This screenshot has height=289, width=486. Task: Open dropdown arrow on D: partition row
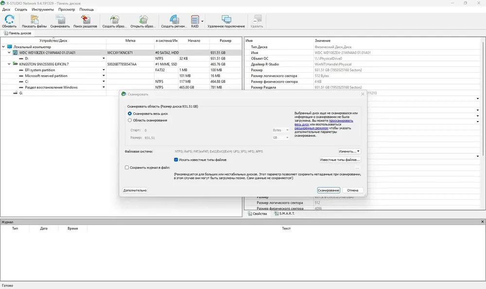tap(104, 58)
